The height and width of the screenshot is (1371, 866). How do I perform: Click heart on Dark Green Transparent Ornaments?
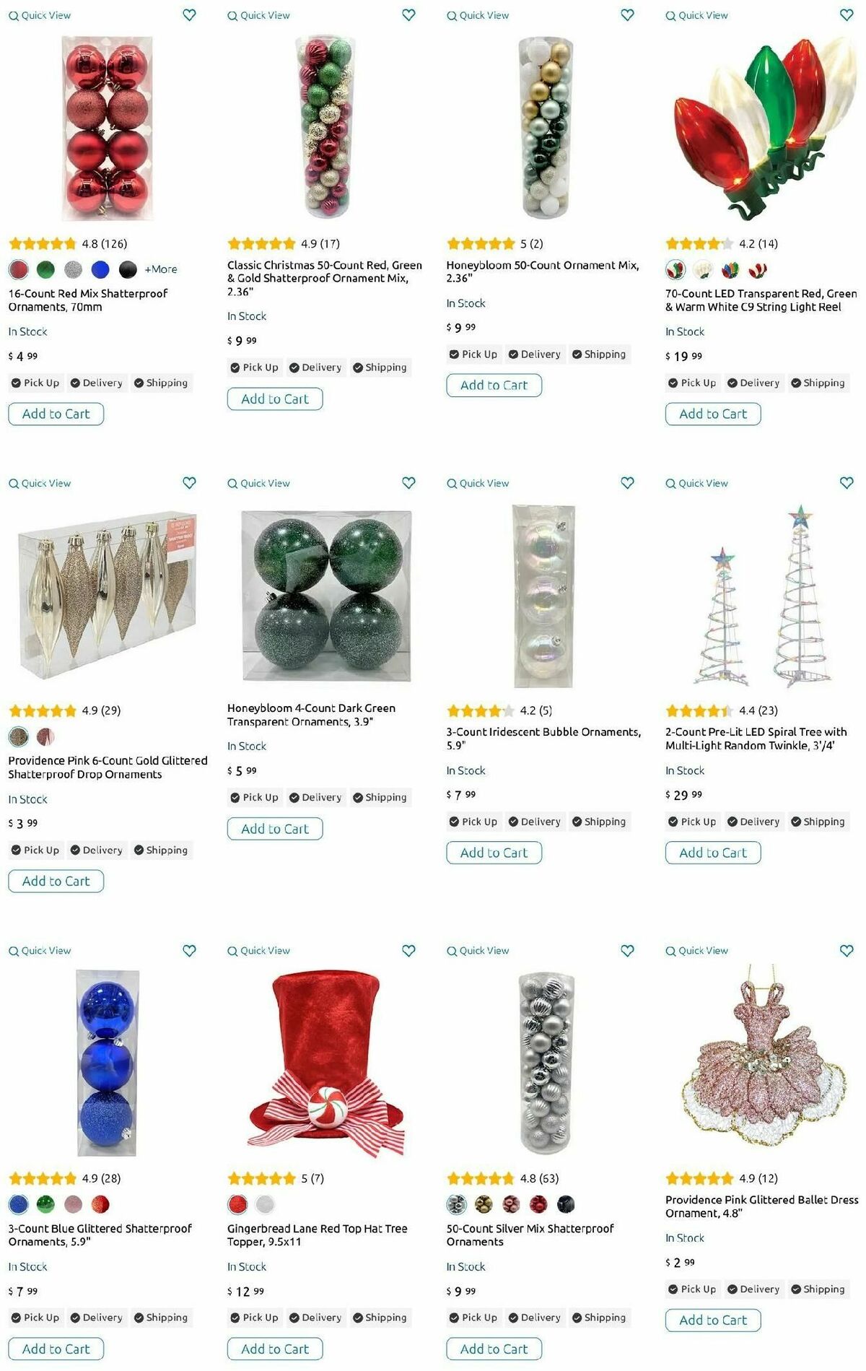[x=408, y=483]
